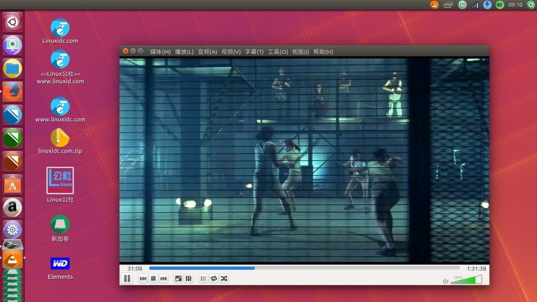Open the green spreadsheet-style launcher icon
The width and height of the screenshot is (537, 302).
12,138
